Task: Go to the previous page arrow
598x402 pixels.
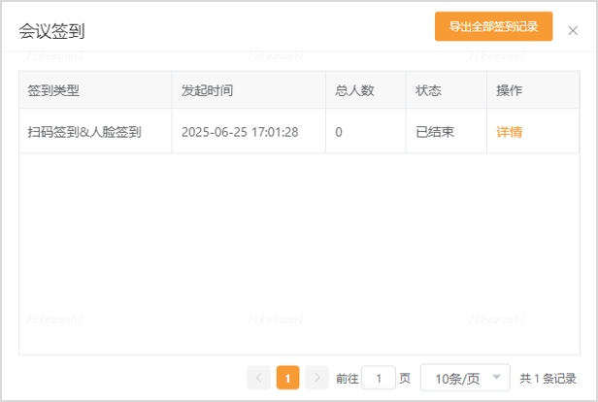Action: 258,378
